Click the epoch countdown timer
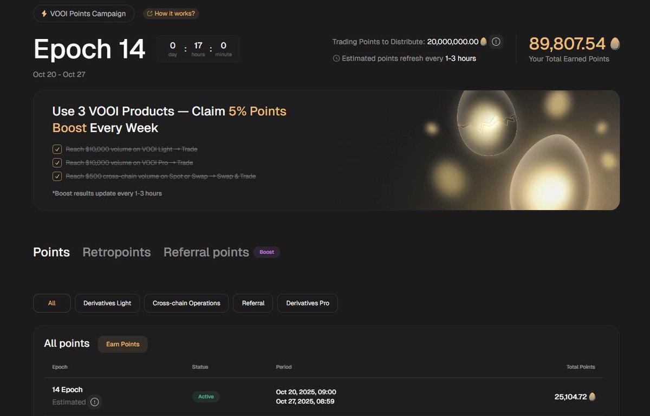The width and height of the screenshot is (650, 416). click(198, 49)
